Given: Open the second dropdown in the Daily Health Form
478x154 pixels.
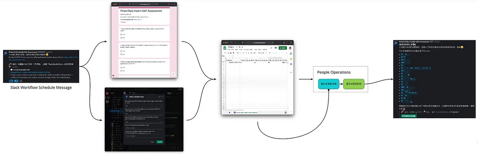Looking at the screenshot, I should pyautogui.click(x=144, y=114).
